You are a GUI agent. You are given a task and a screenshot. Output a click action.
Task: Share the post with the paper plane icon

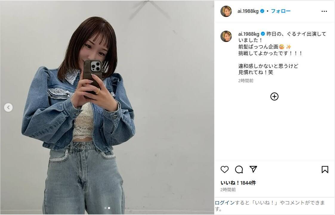coord(253,169)
